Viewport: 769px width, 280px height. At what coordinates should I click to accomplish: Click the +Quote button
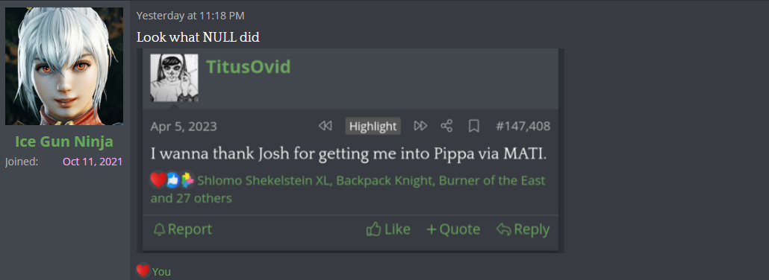click(453, 229)
